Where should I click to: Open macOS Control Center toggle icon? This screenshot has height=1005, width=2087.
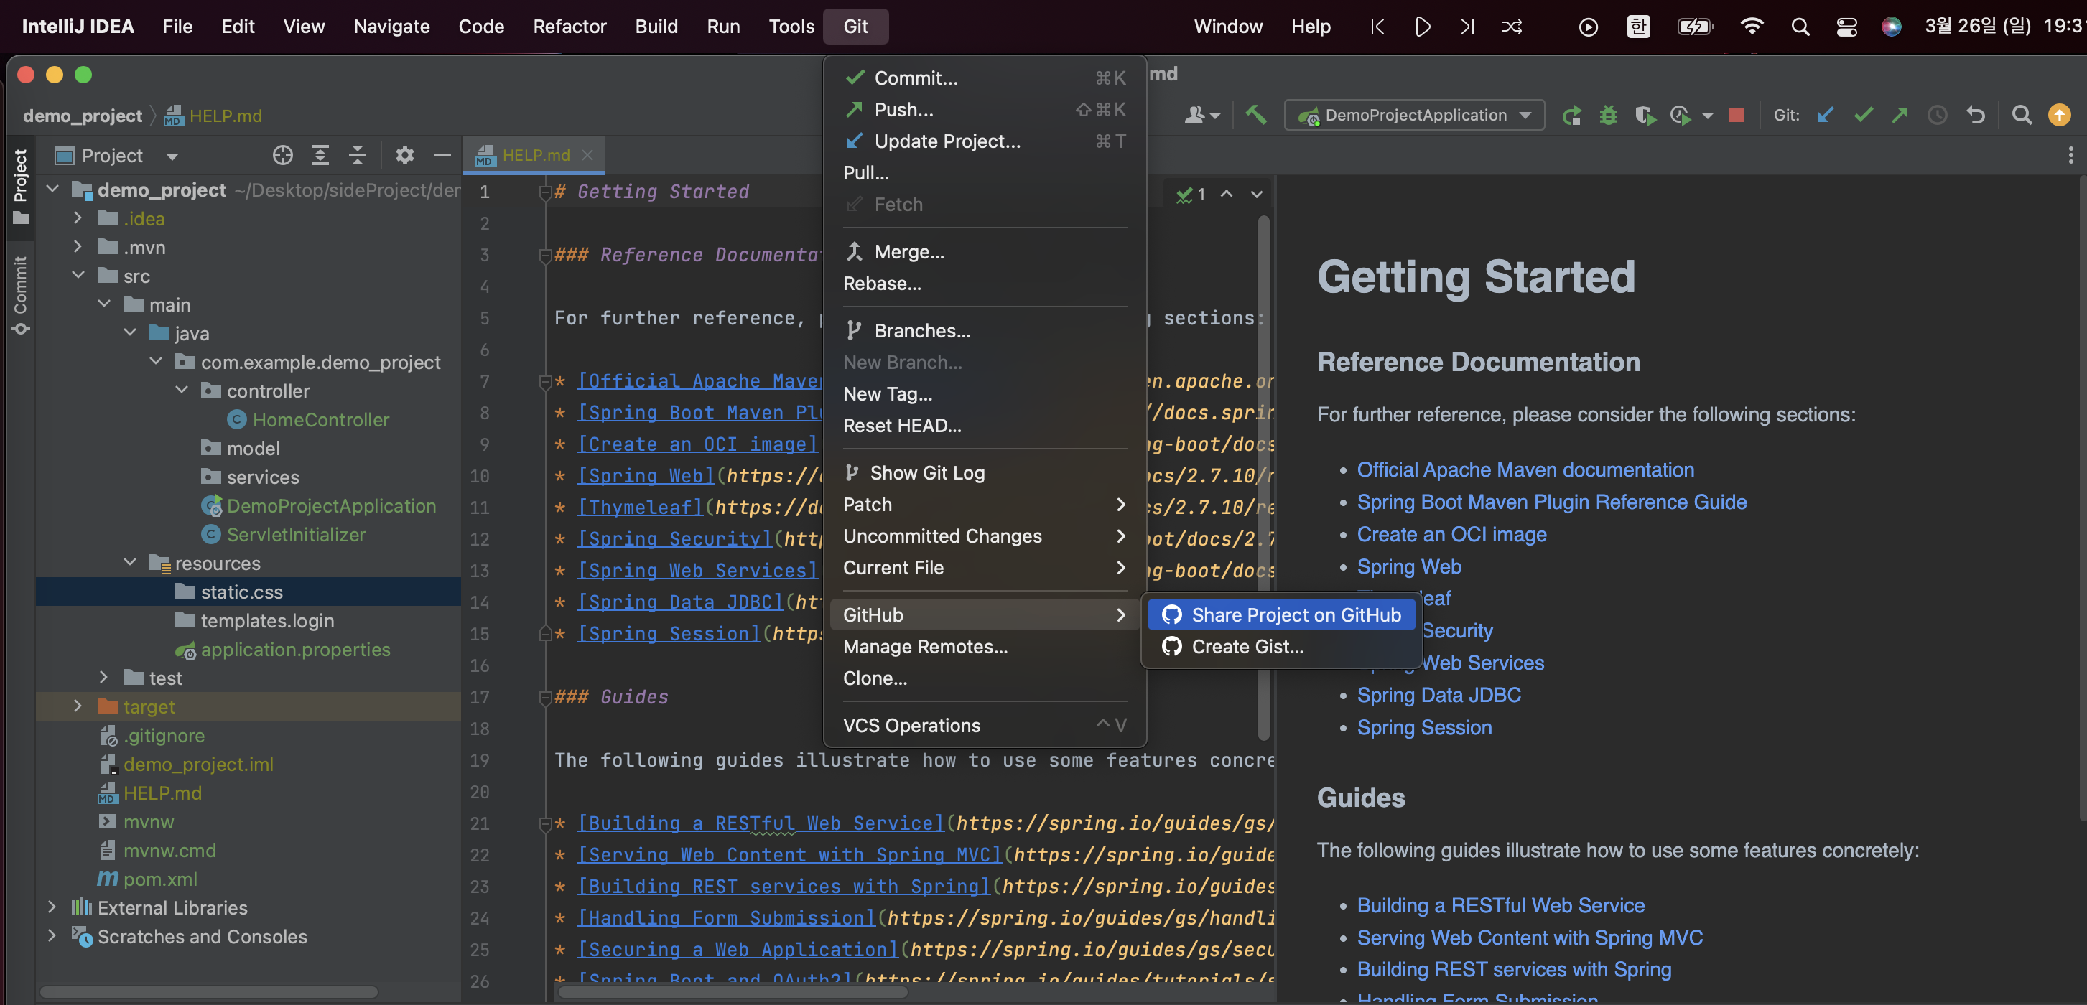1846,27
